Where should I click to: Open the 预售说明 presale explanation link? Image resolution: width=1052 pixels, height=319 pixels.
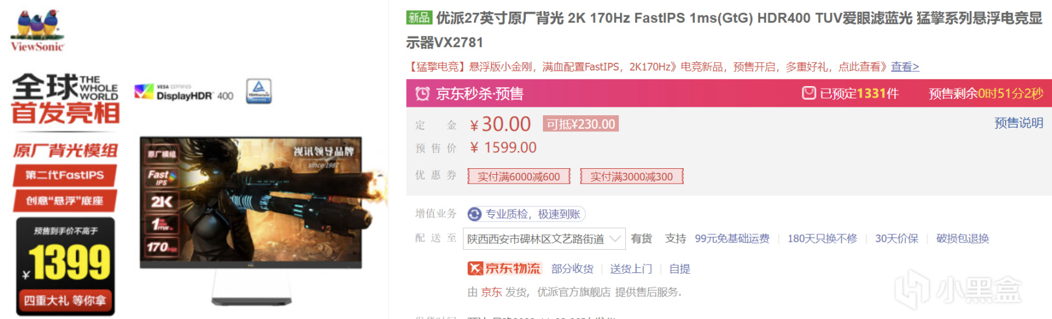[1019, 123]
